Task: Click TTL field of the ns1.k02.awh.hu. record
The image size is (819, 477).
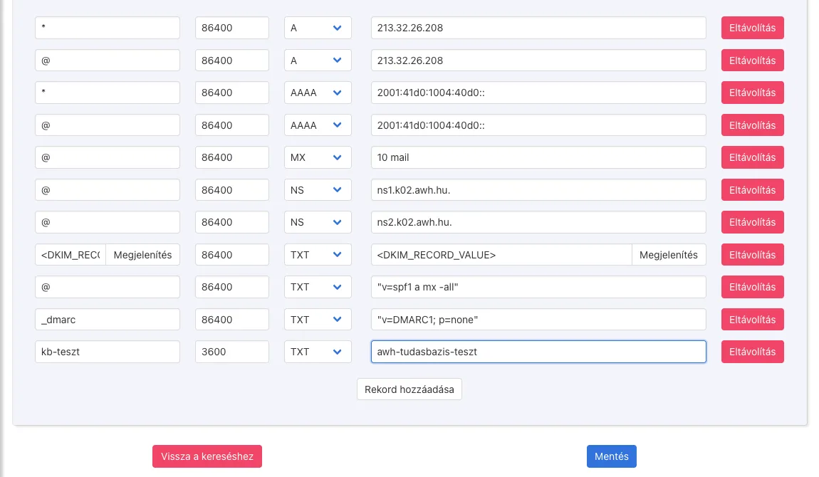Action: 232,190
